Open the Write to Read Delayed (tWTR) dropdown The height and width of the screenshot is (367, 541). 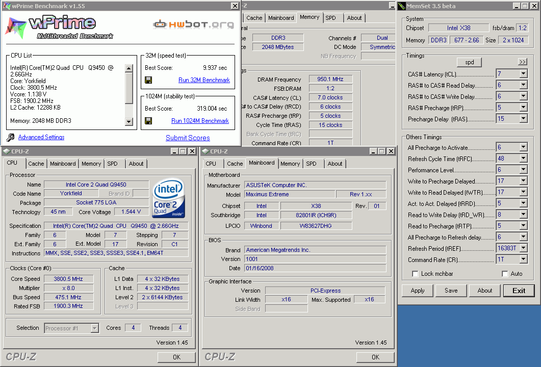point(523,192)
